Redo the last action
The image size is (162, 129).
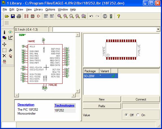(97, 16)
